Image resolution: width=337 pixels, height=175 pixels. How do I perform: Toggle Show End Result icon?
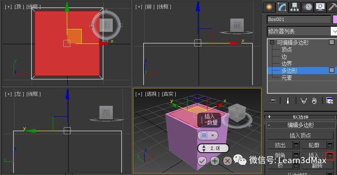click(x=288, y=100)
